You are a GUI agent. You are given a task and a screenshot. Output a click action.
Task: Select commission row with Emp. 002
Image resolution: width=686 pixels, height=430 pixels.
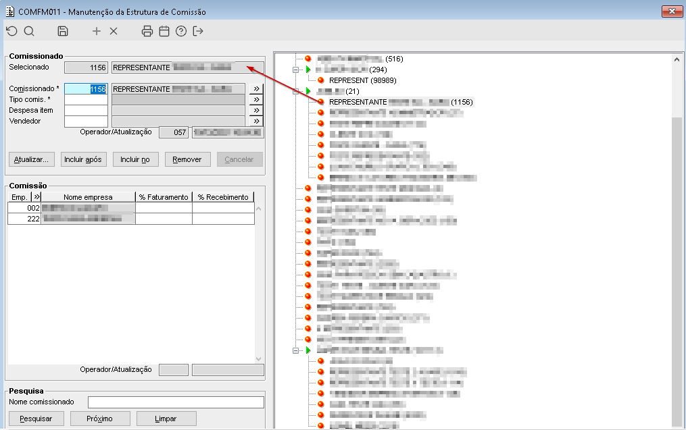131,208
